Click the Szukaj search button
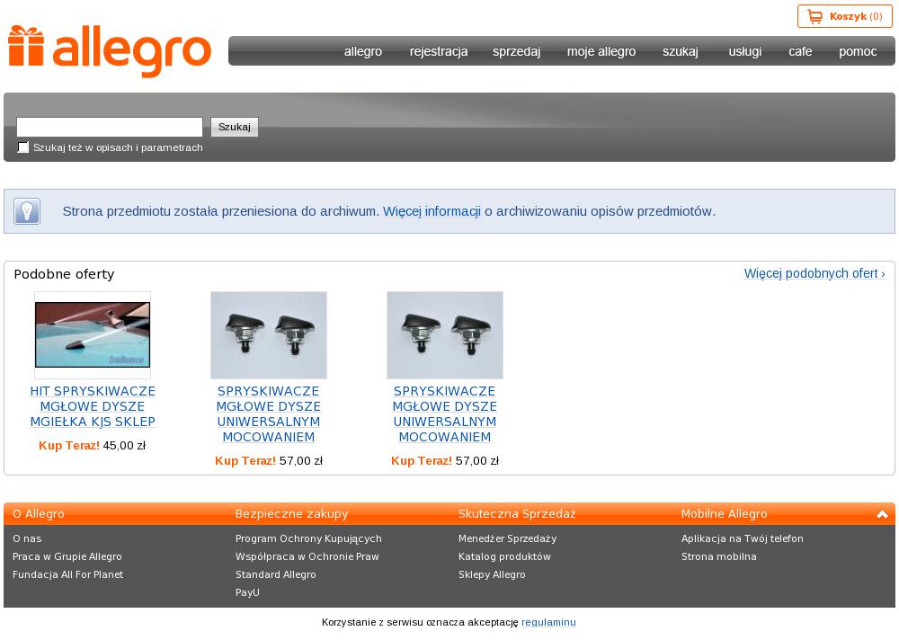This screenshot has height=640, width=899. tap(235, 127)
